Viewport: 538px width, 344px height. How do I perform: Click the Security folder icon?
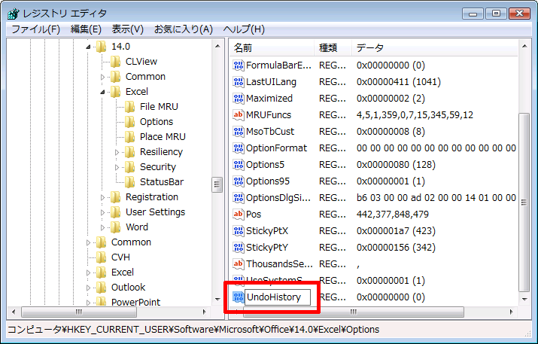[x=129, y=167]
